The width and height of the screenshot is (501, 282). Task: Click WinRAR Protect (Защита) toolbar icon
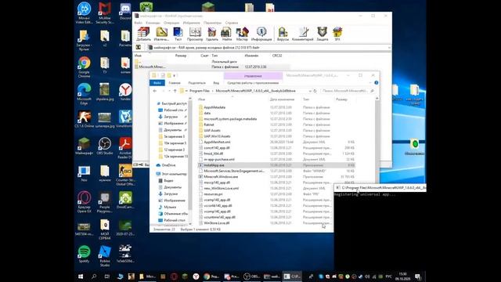pyautogui.click(x=322, y=34)
